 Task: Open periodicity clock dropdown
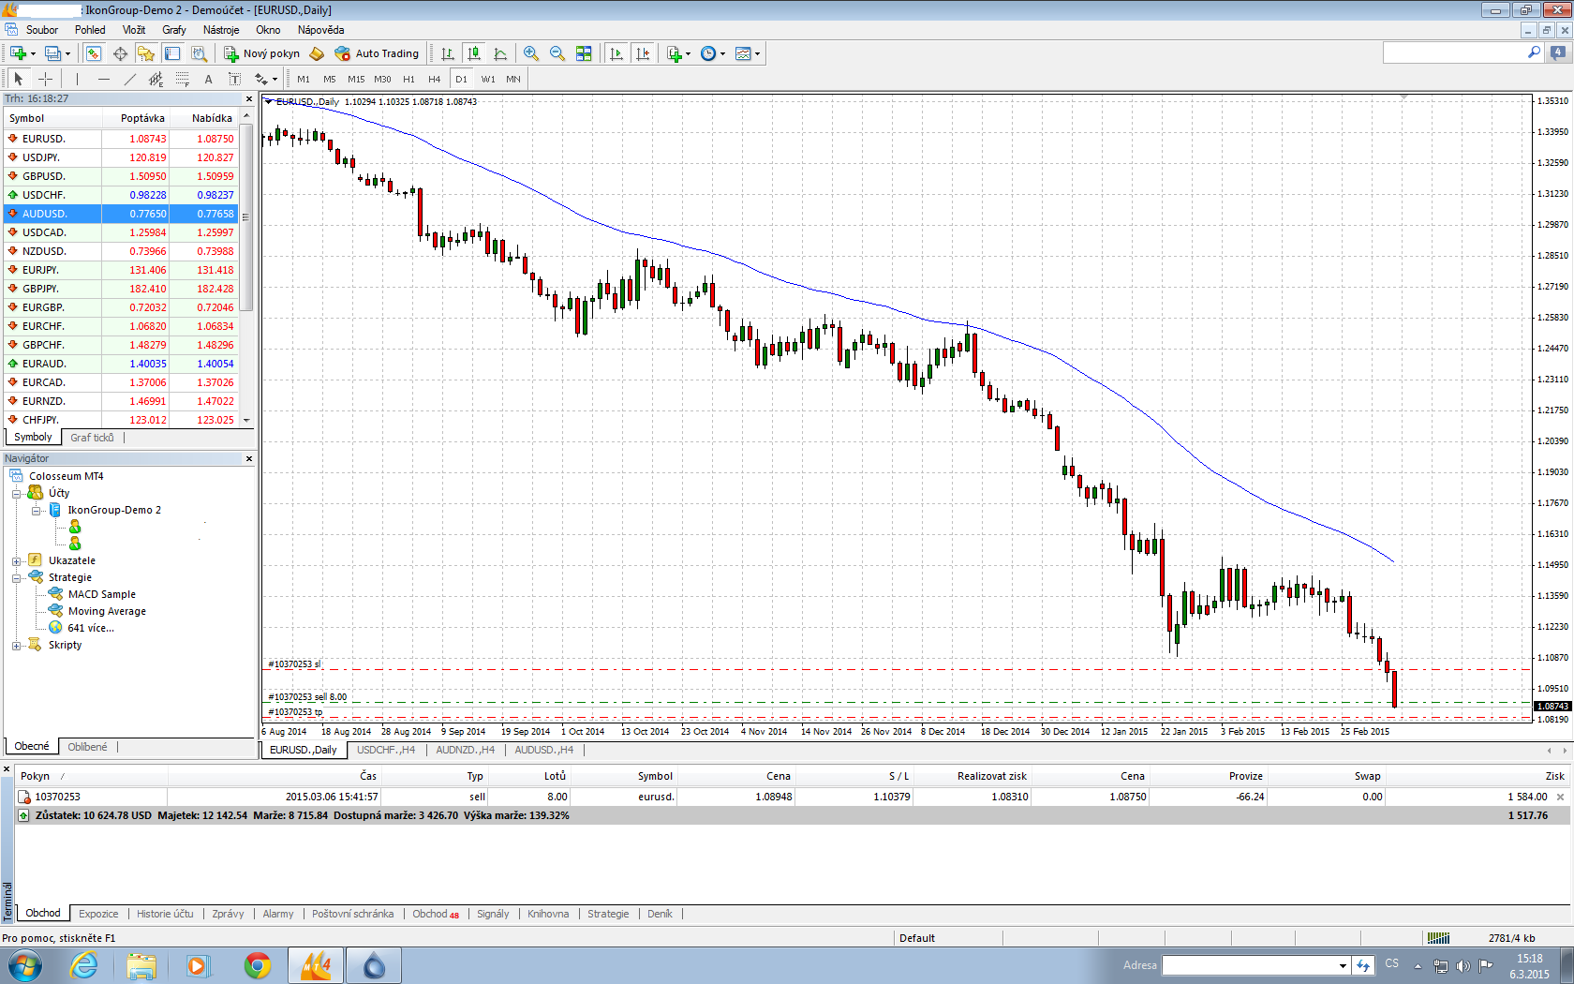pos(713,53)
